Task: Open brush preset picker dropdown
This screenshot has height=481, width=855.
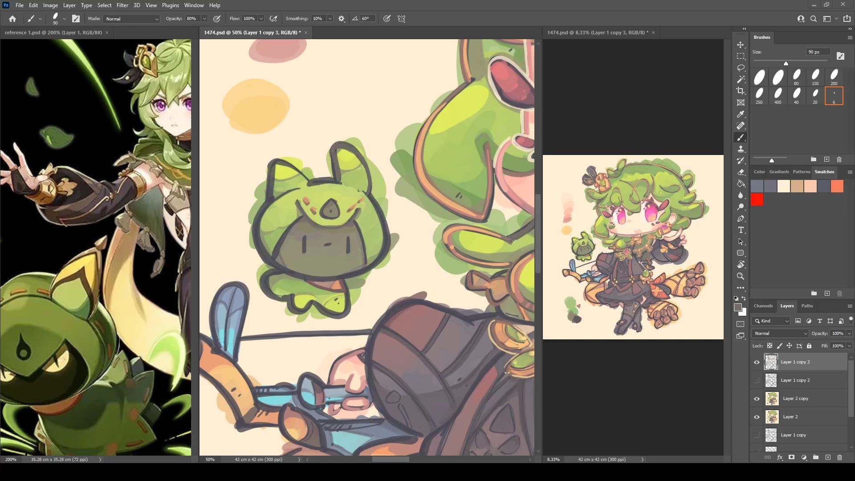Action: click(65, 19)
